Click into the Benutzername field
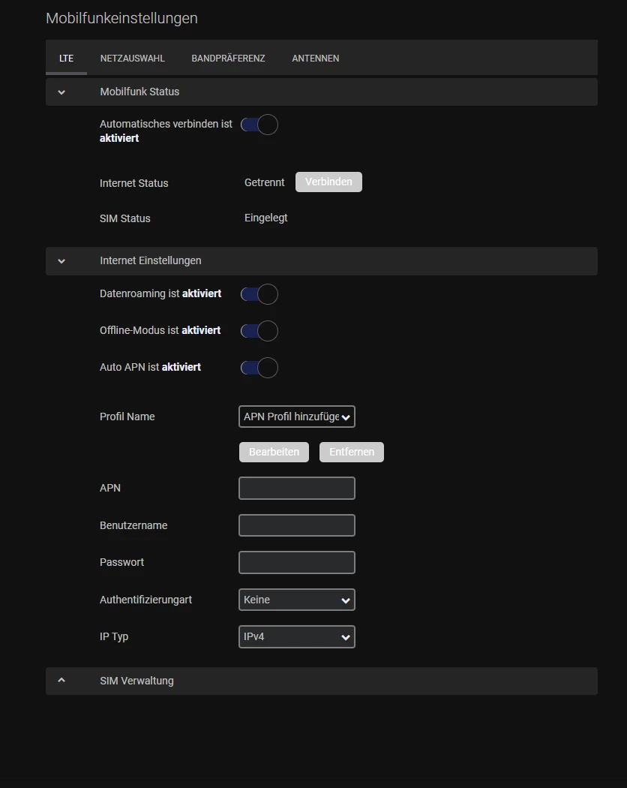The height and width of the screenshot is (788, 627). pos(296,525)
